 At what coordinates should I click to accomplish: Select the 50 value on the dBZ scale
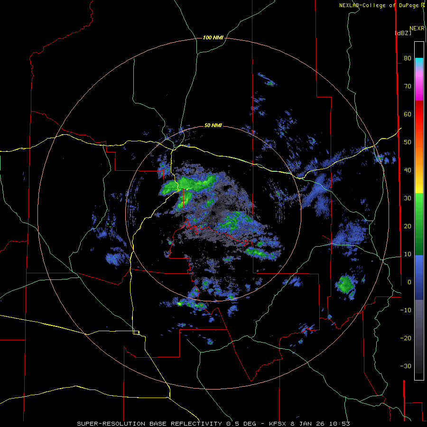pos(408,142)
